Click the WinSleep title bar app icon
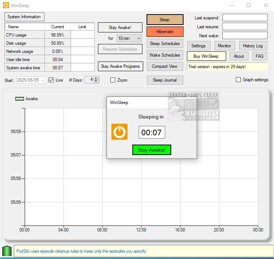The image size is (274, 259). tap(6, 5)
